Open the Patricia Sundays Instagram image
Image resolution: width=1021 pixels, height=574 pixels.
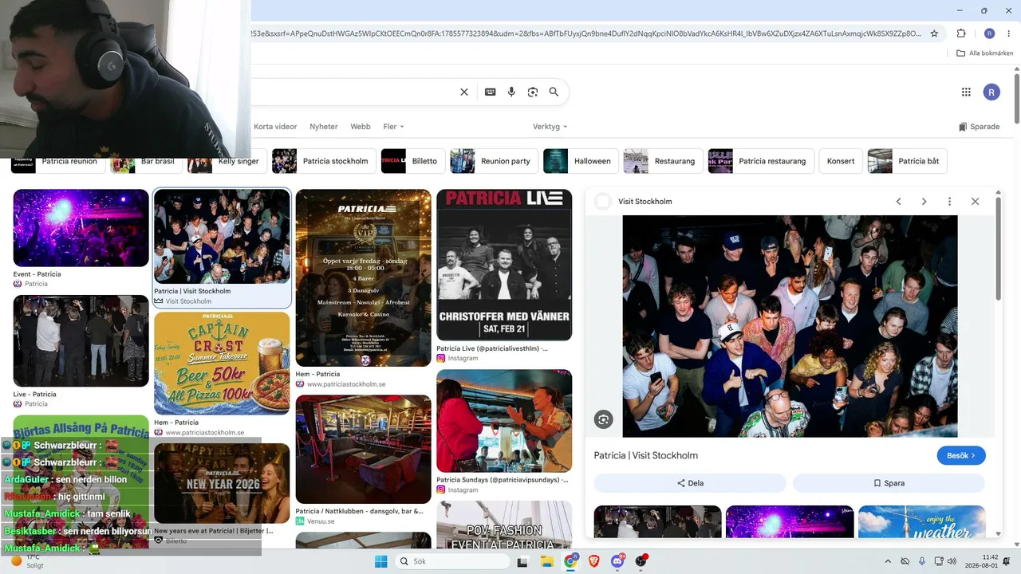(x=504, y=421)
